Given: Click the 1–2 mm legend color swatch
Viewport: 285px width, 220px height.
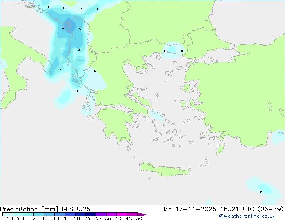Looking at the screenshot, I should (x=28, y=214).
